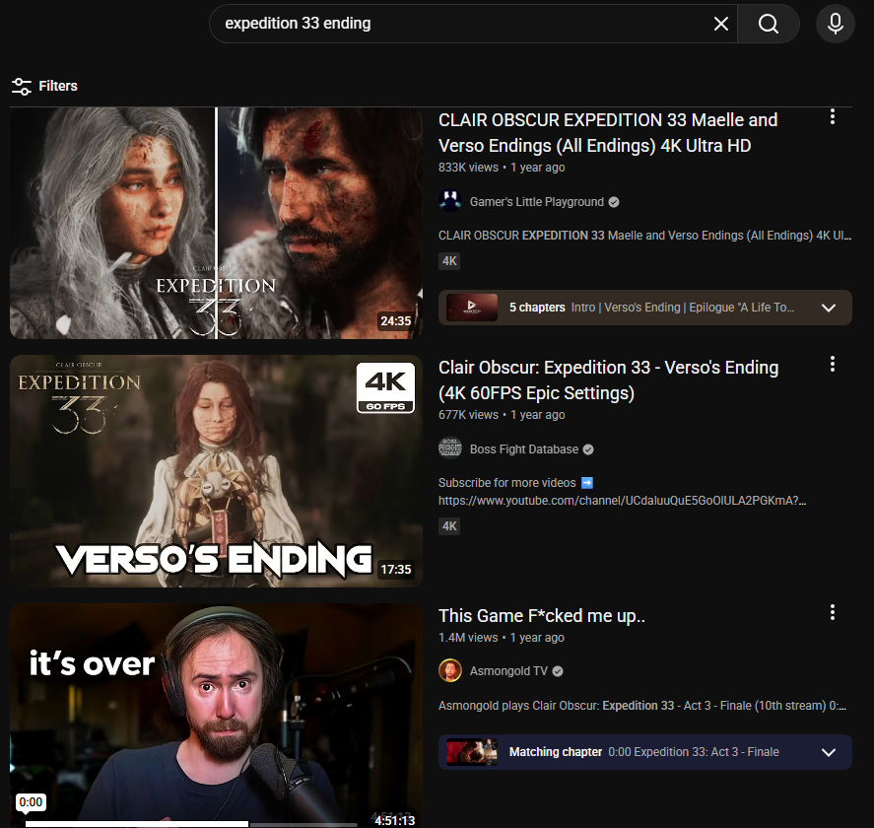Click 1.4M views • 1 year ago text
The image size is (874, 828).
click(x=502, y=638)
